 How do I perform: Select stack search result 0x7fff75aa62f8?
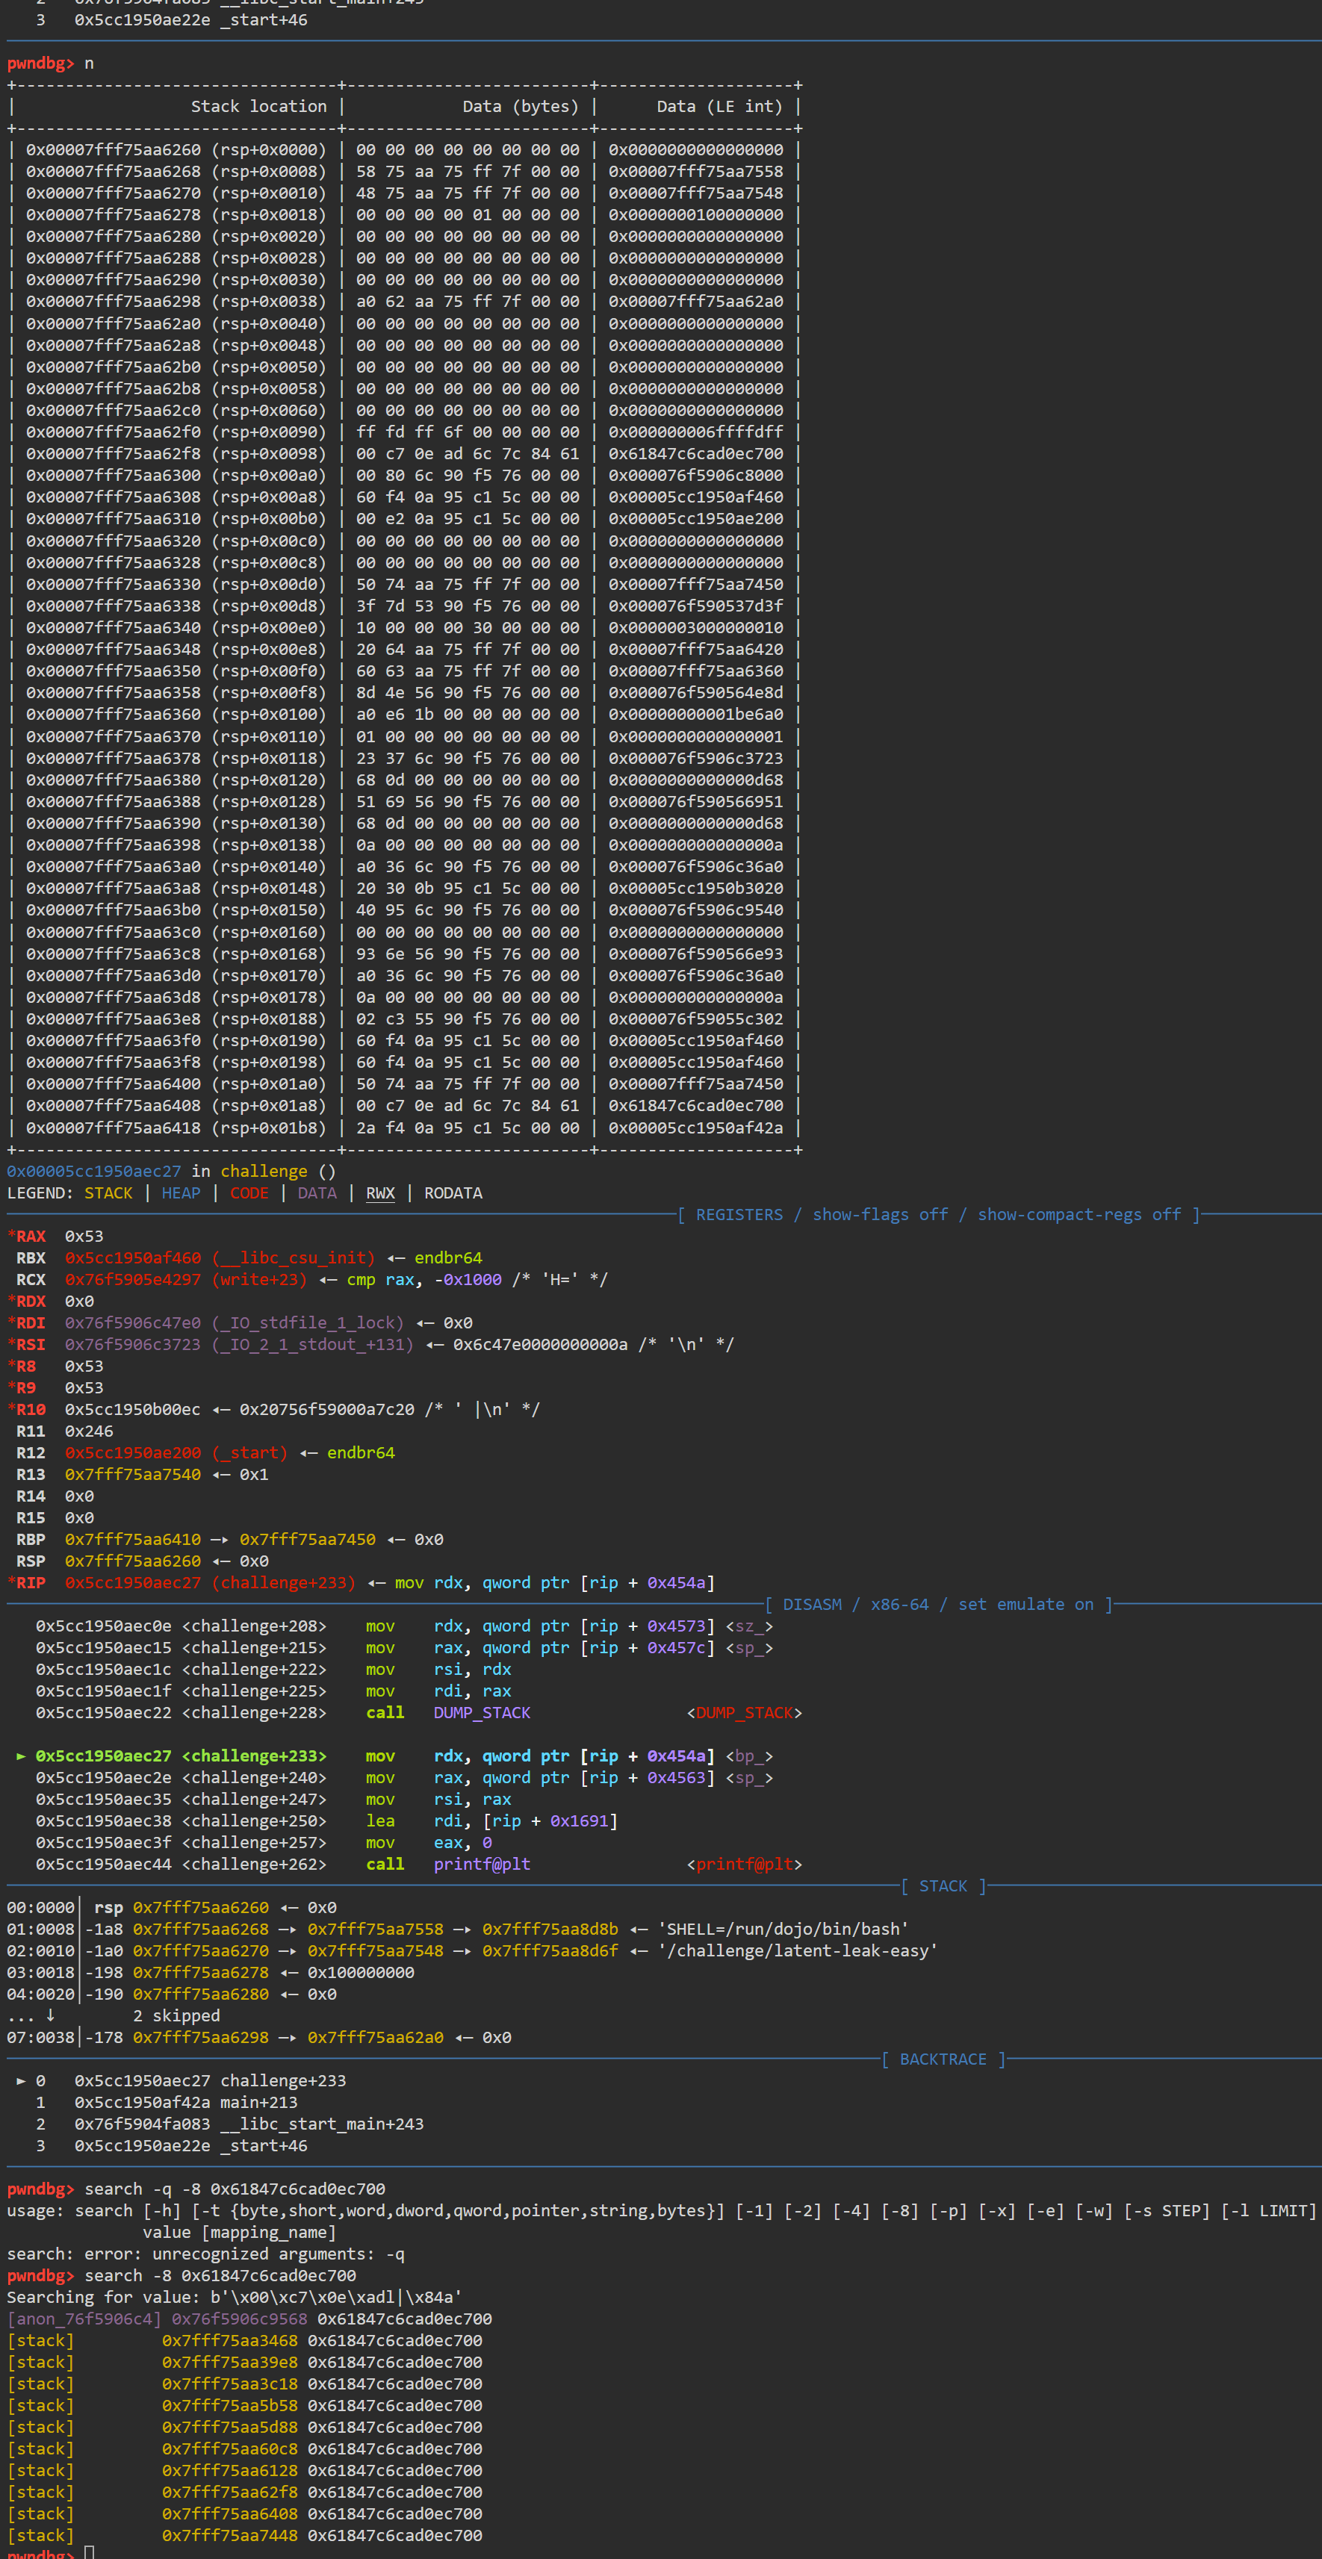229,2492
